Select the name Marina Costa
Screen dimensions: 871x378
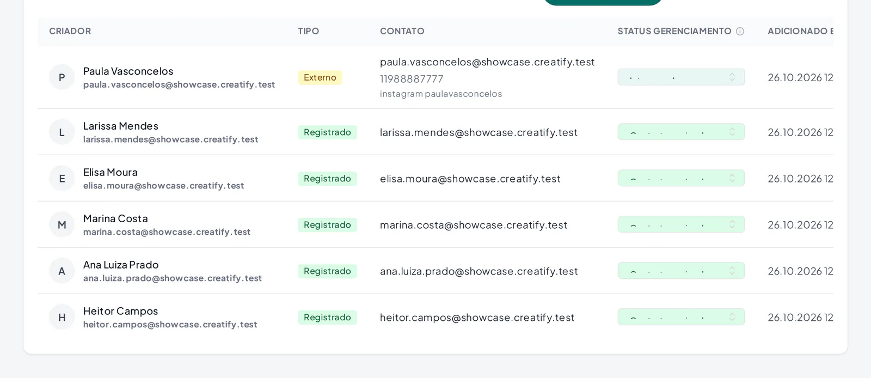[x=115, y=219]
